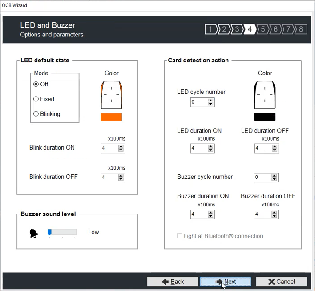This screenshot has width=315, height=291.
Task: Decrease the Buzzer cycle number value
Action: coord(275,179)
